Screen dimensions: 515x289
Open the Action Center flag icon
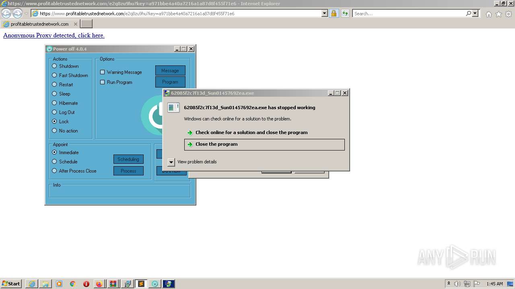[477, 284]
